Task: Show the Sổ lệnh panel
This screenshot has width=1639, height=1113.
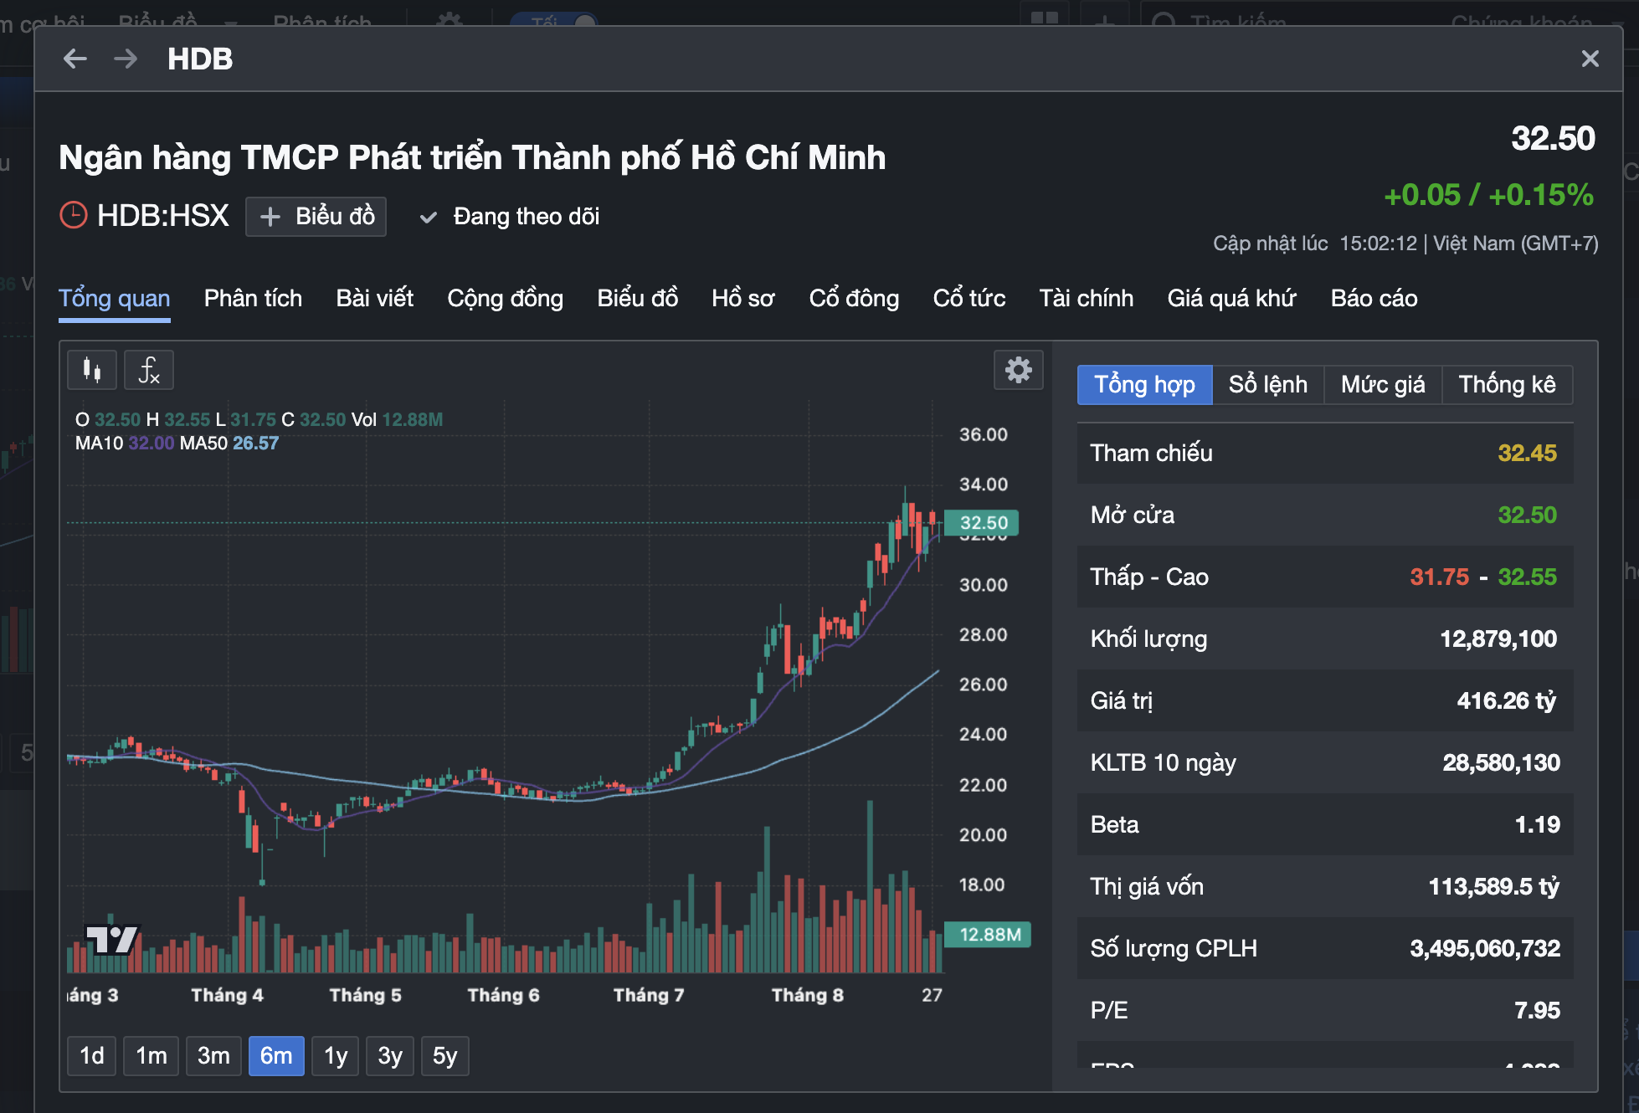Action: point(1267,385)
